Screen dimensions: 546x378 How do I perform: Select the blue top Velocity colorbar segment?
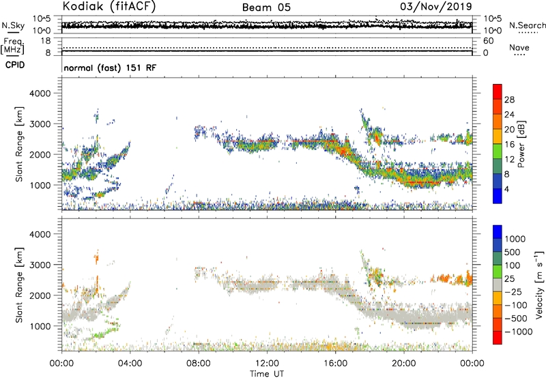point(498,232)
